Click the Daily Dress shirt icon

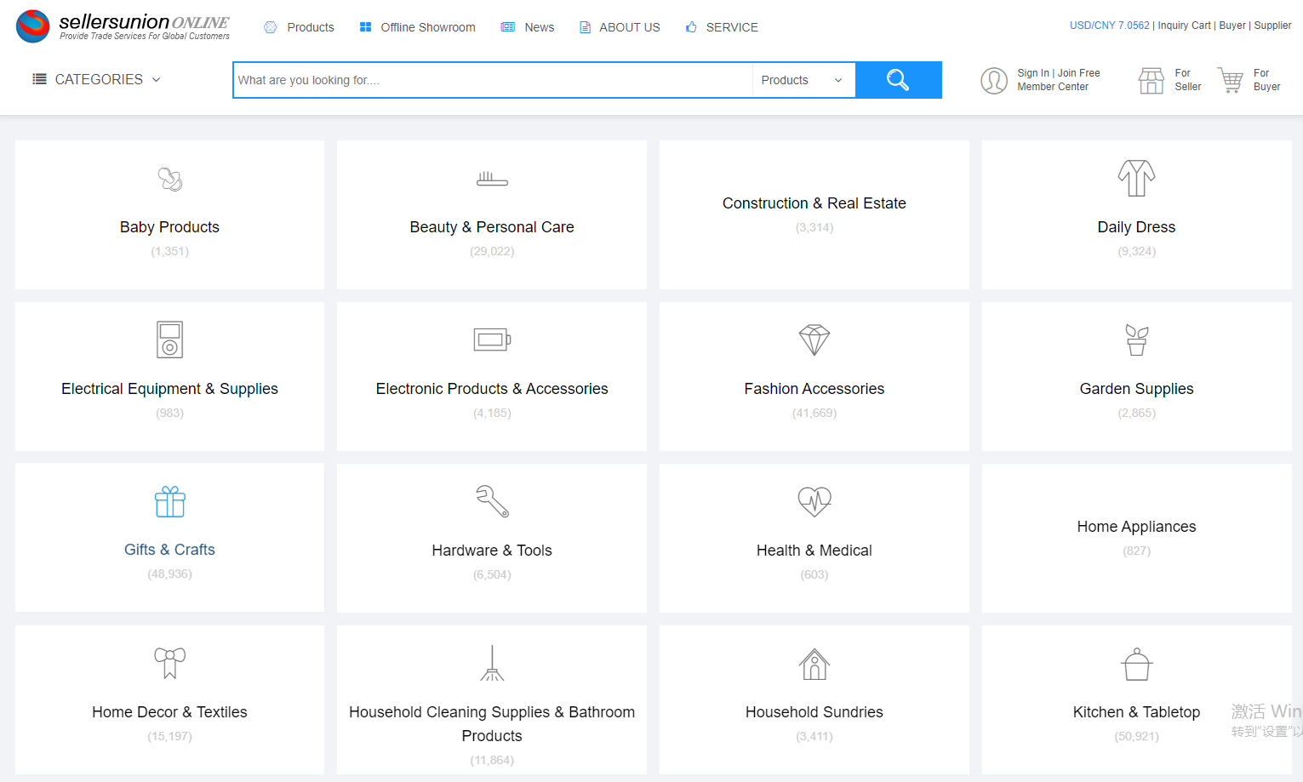pos(1136,179)
